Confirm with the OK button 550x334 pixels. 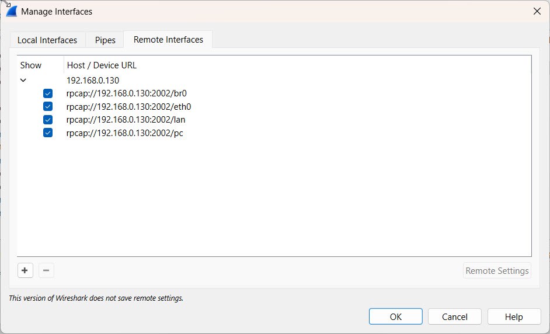(x=396, y=317)
